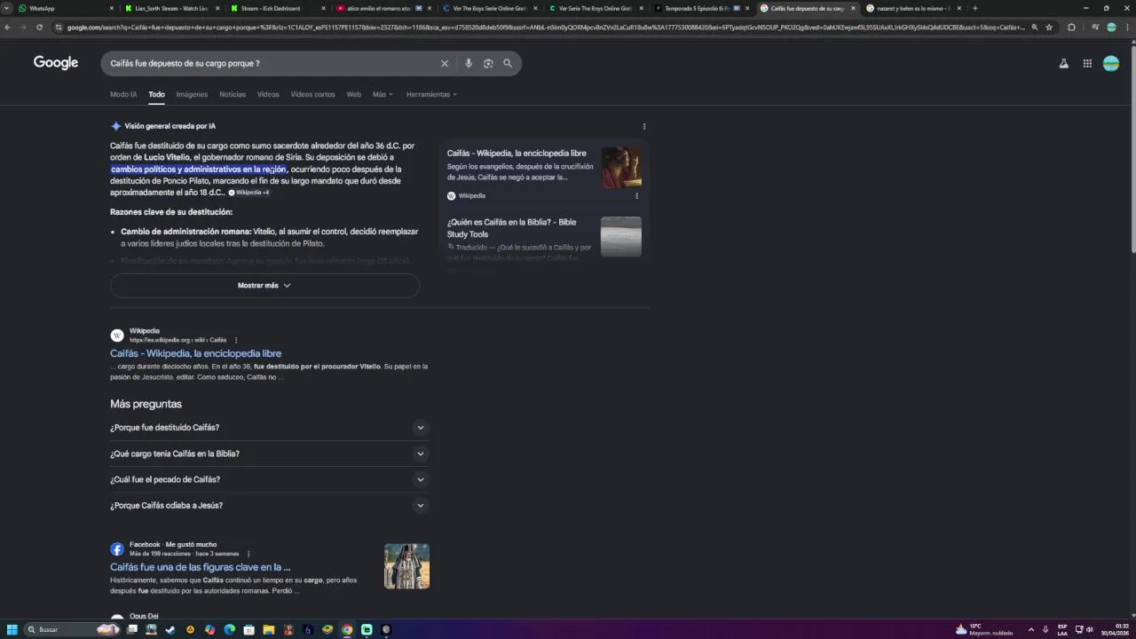The height and width of the screenshot is (639, 1136).
Task: Open Microsoft Edge from taskbar
Action: (229, 629)
